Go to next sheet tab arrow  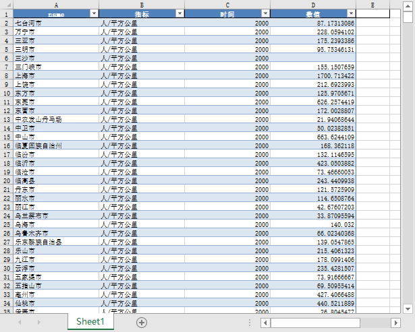(39, 322)
